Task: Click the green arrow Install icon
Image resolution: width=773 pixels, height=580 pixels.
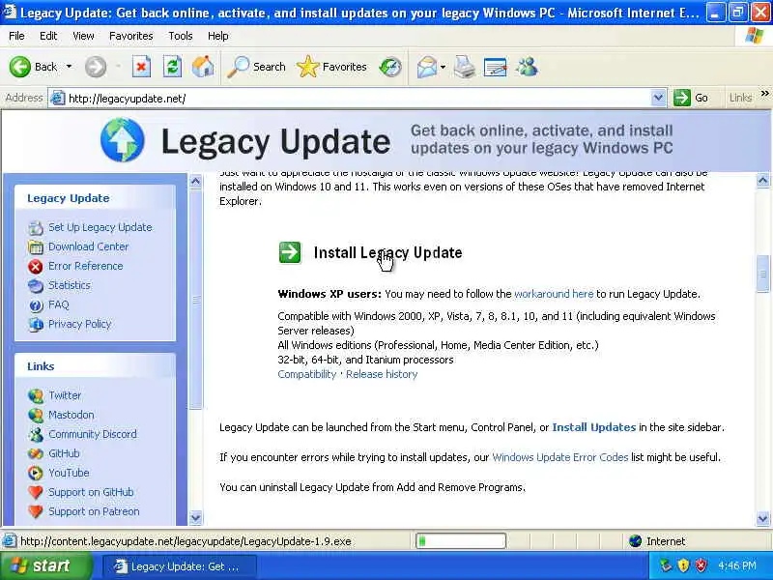Action: coord(289,252)
